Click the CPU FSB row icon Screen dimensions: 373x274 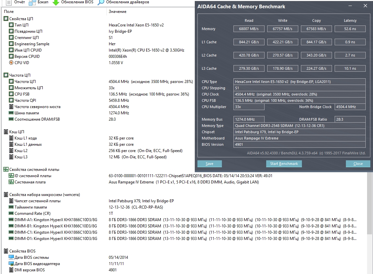click(11, 94)
